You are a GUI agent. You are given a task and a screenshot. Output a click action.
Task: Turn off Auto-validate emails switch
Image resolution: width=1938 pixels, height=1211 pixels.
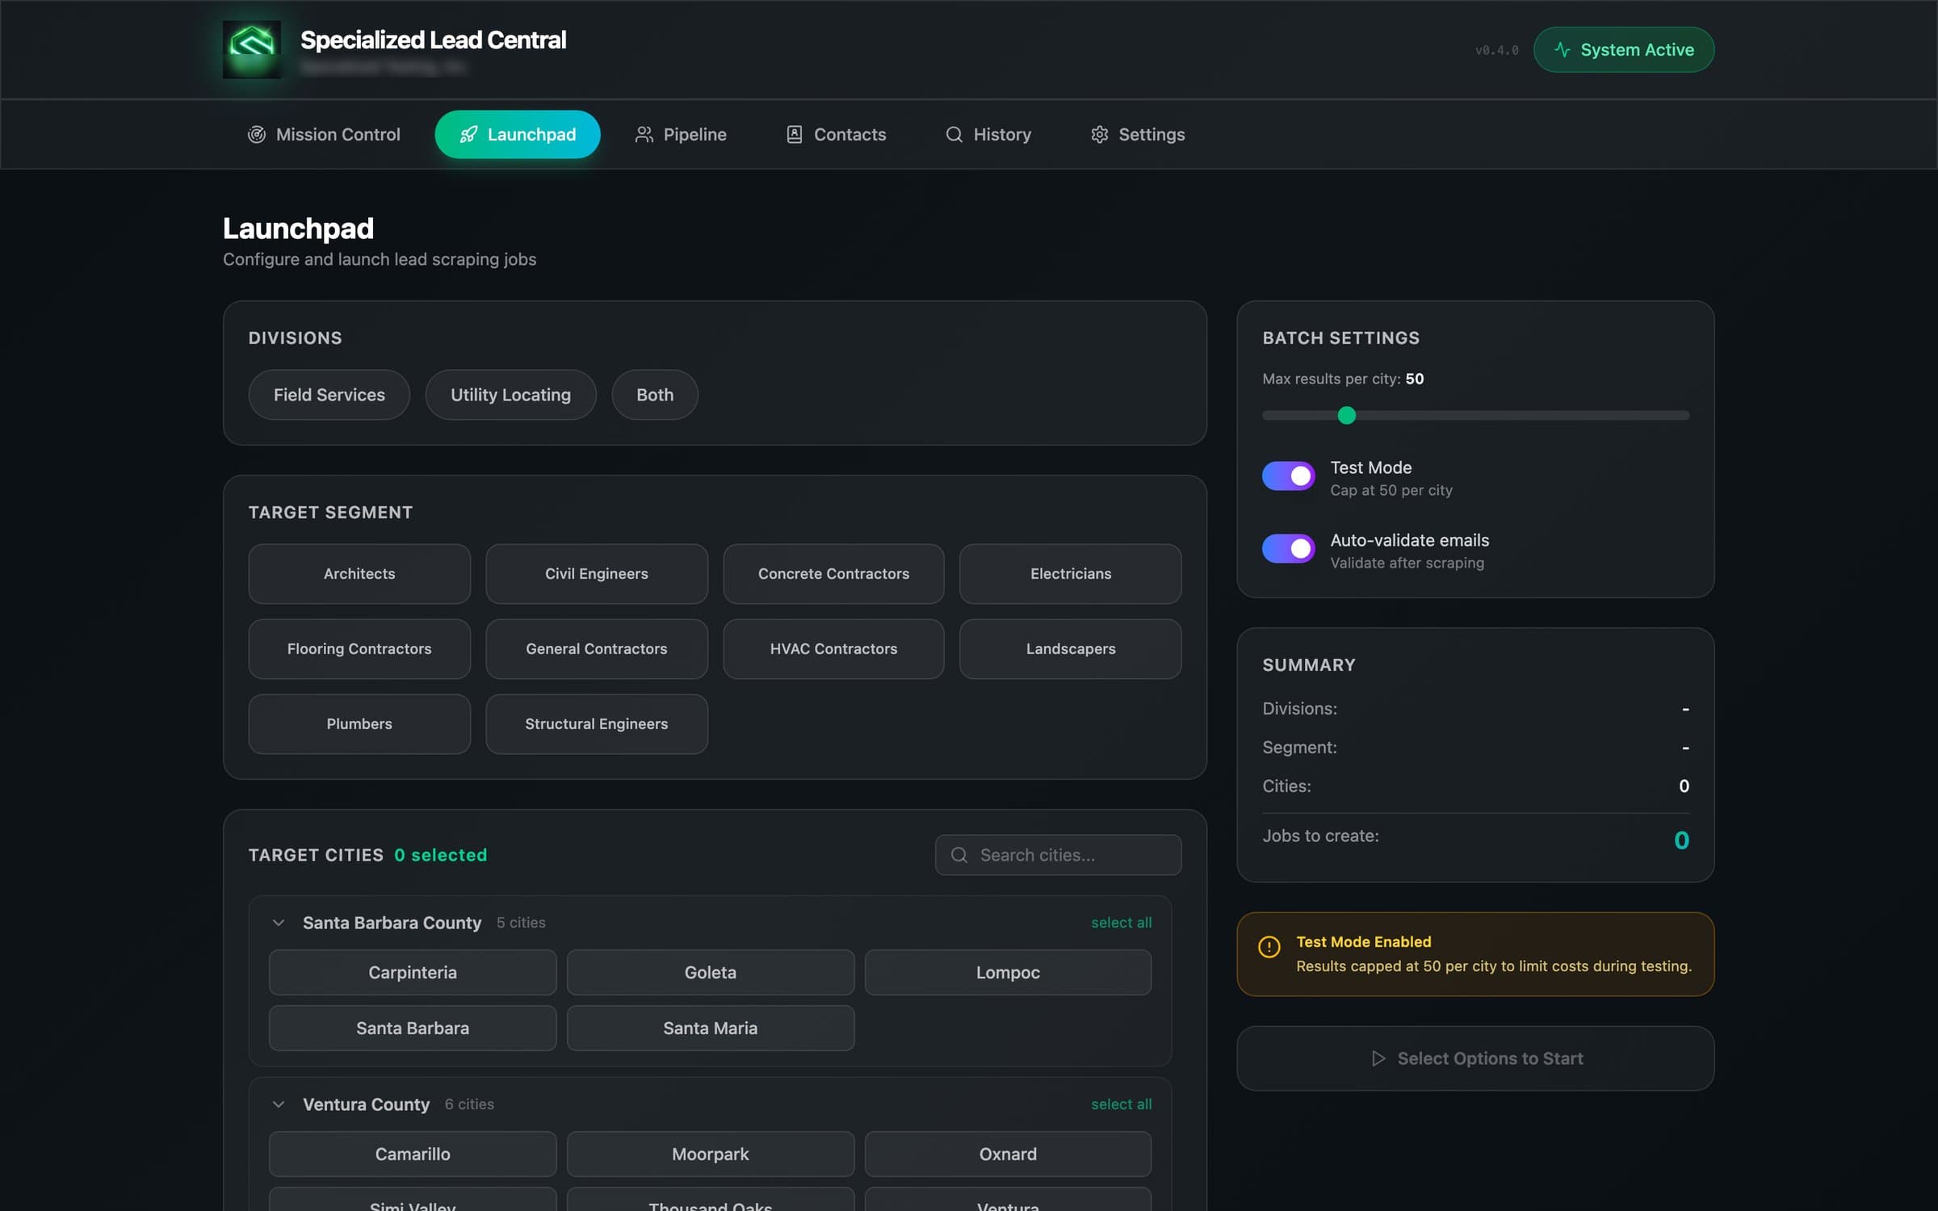point(1289,549)
